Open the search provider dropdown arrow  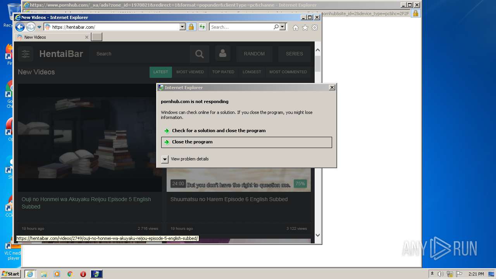click(x=282, y=27)
